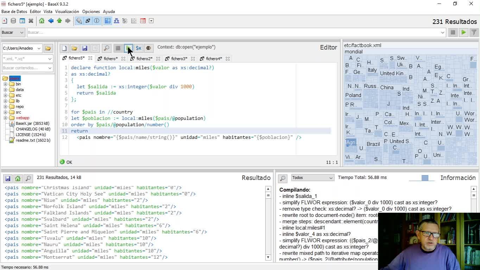Screen dimensions: 480x270
Task: Click the External Variables $x icon
Action: tap(139, 48)
